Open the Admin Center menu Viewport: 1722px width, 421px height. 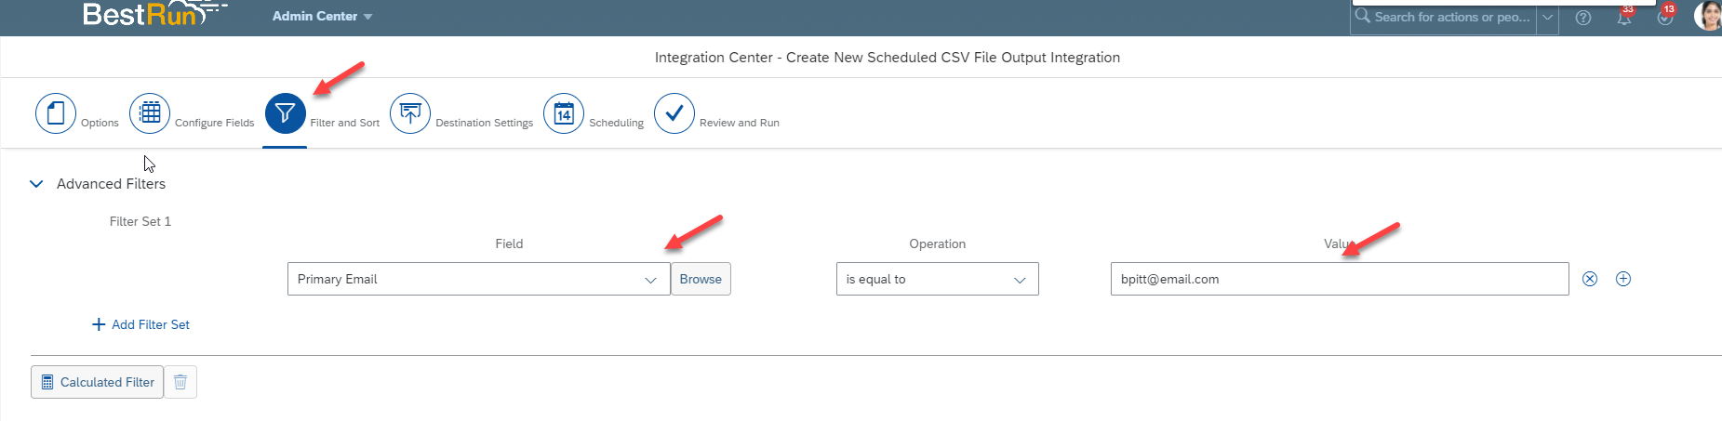click(x=322, y=17)
